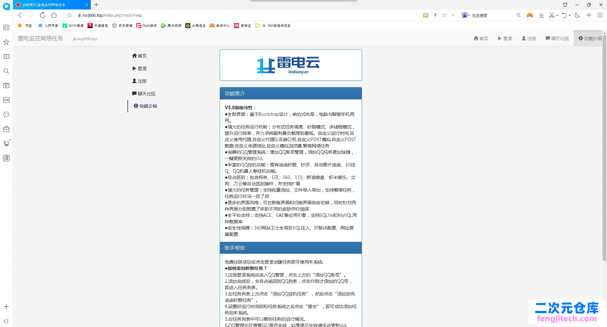The width and height of the screenshot is (607, 327).
Task: Open the sidebar LIVE icon
Action: [6, 100]
